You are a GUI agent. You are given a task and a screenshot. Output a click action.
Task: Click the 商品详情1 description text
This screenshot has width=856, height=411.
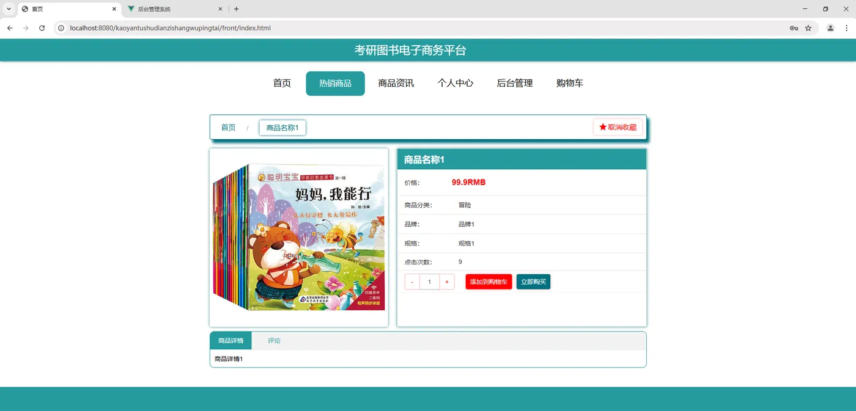click(x=229, y=359)
